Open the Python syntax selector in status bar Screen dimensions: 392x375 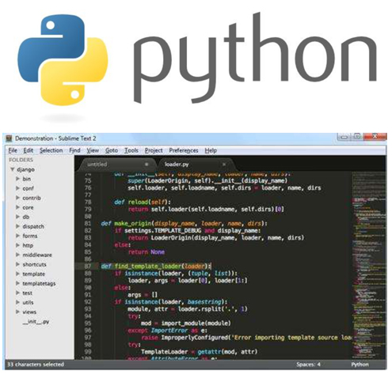pos(360,365)
